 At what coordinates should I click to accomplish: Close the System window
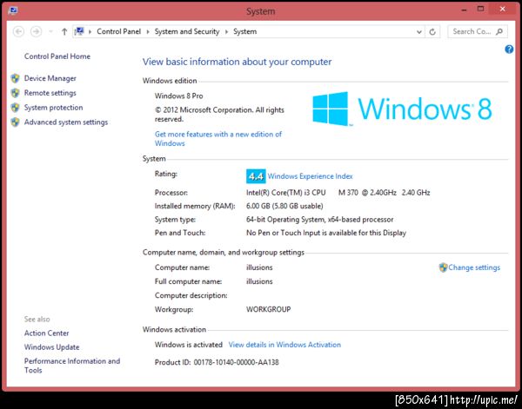(x=503, y=10)
